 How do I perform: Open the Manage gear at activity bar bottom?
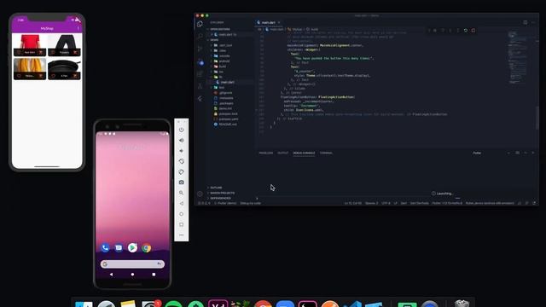(x=200, y=194)
